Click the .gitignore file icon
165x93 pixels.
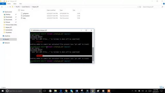point(22,13)
